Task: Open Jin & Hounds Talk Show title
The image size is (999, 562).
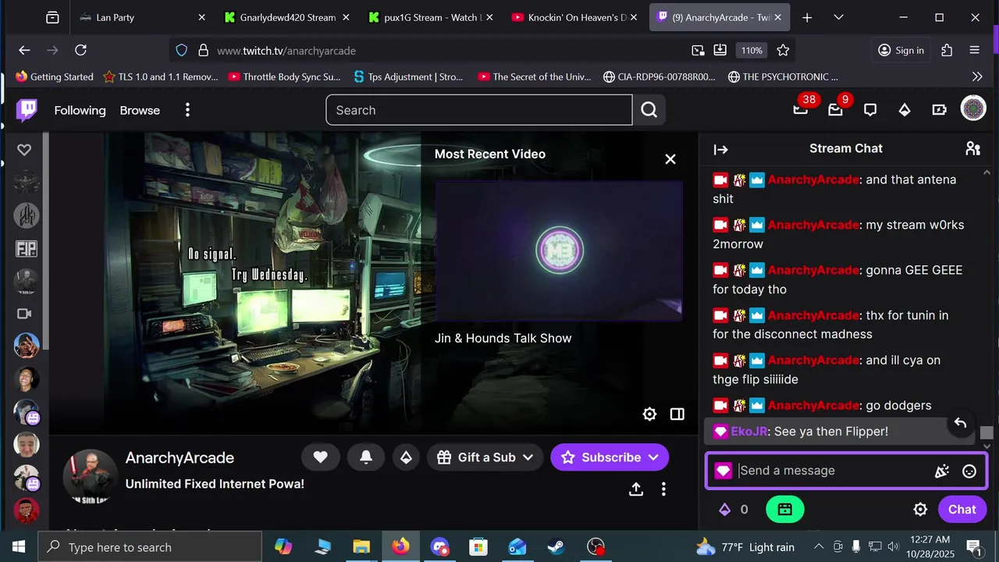Action: point(503,338)
